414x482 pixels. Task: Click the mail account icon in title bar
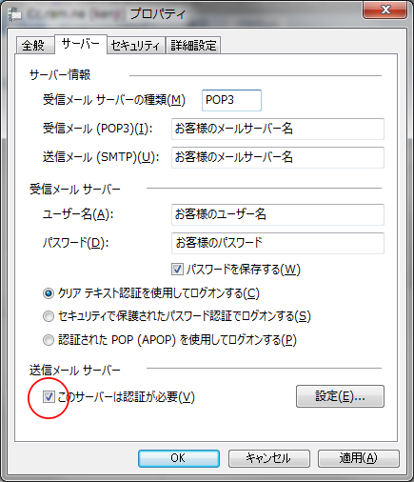tap(14, 14)
